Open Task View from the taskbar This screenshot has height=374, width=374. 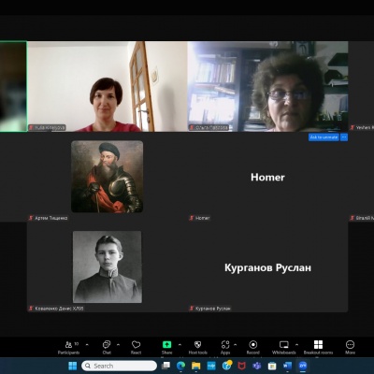(165, 366)
